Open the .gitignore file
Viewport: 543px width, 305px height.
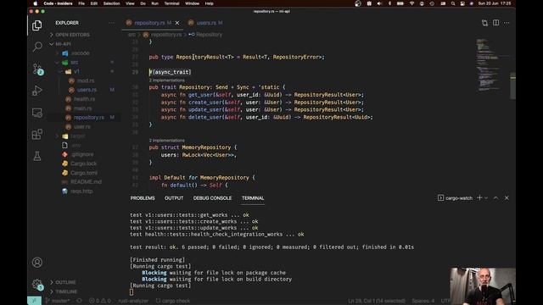[x=82, y=154]
